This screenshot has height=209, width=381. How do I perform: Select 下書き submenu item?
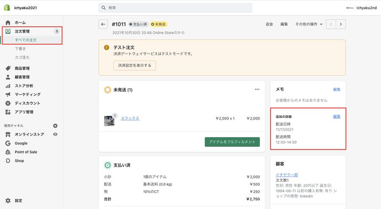pos(20,49)
